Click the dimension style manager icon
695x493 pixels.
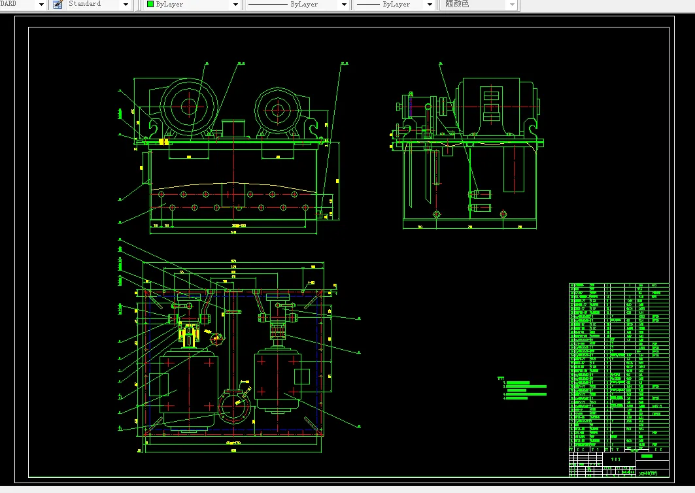(58, 5)
